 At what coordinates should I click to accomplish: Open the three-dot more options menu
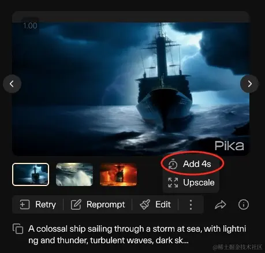tap(191, 204)
